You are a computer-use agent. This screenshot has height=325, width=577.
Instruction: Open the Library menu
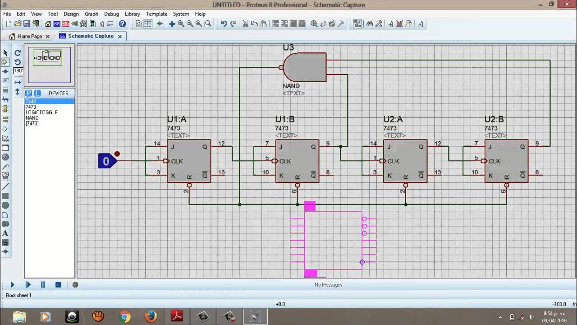click(x=132, y=14)
